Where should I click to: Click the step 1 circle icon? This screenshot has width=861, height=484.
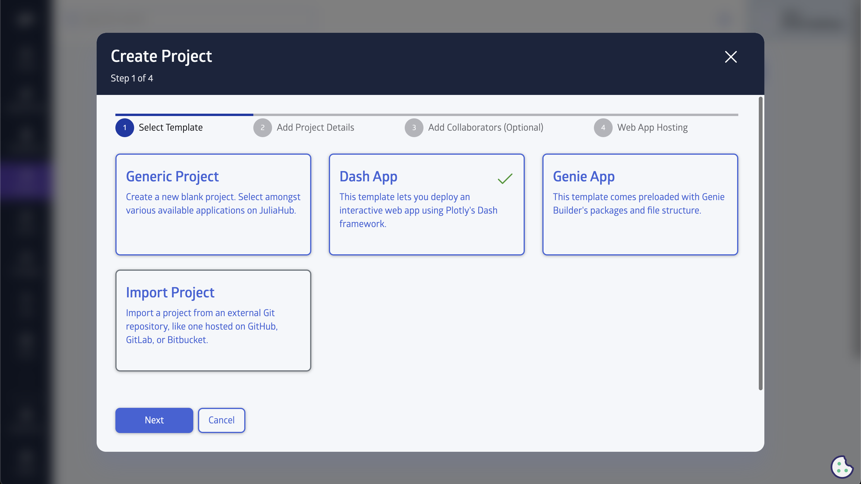click(x=125, y=128)
